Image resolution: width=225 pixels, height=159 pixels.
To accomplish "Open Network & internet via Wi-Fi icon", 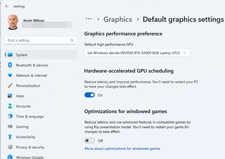I will [x=10, y=75].
